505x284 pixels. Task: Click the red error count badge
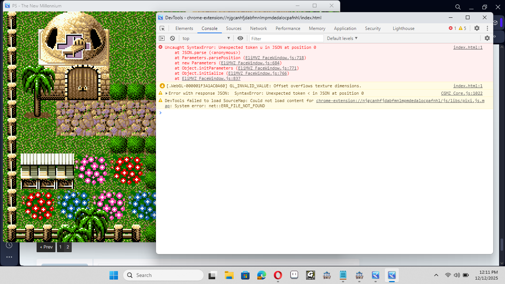453,28
